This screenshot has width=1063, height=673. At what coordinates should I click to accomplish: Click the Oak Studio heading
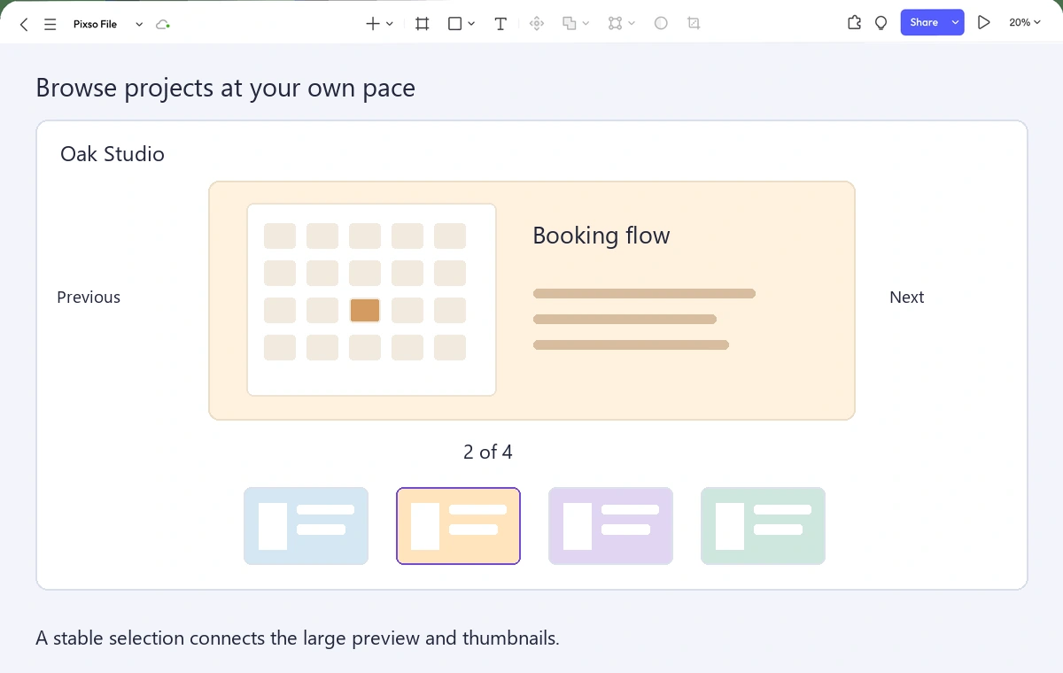(x=113, y=154)
